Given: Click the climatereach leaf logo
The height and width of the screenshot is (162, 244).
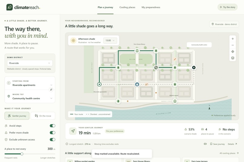Looking at the screenshot, I should 9,7.
